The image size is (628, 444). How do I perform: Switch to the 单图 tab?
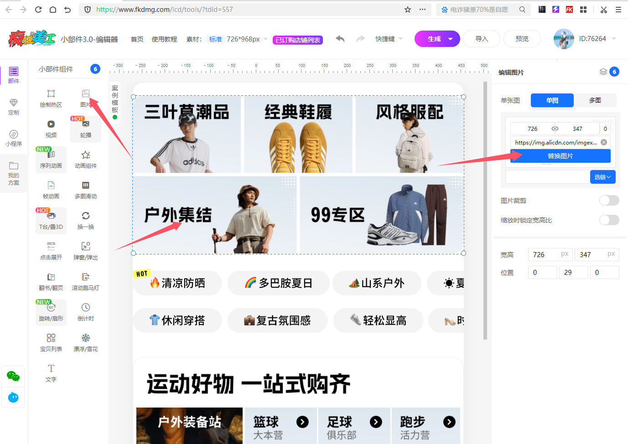tap(552, 100)
